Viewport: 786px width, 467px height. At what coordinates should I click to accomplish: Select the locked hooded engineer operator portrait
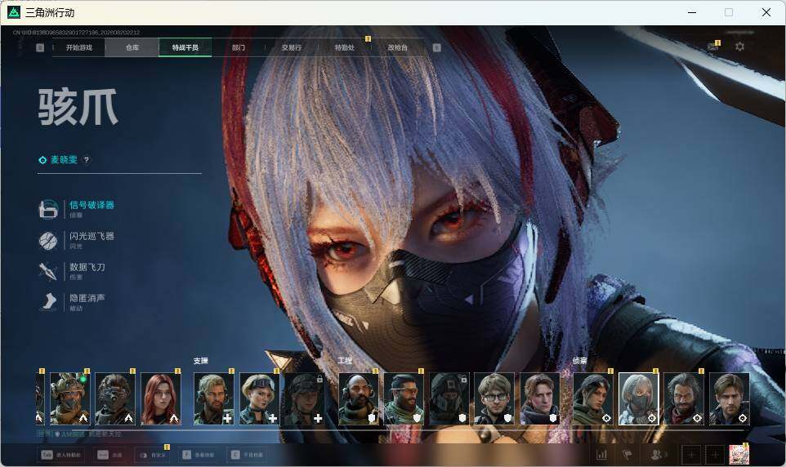pyautogui.click(x=449, y=399)
